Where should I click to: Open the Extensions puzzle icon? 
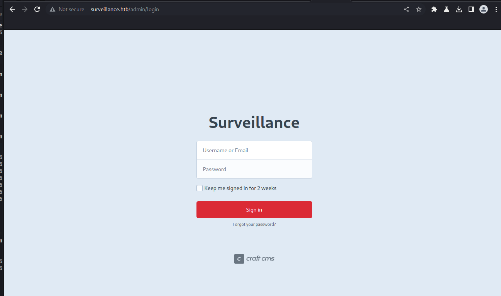(434, 9)
